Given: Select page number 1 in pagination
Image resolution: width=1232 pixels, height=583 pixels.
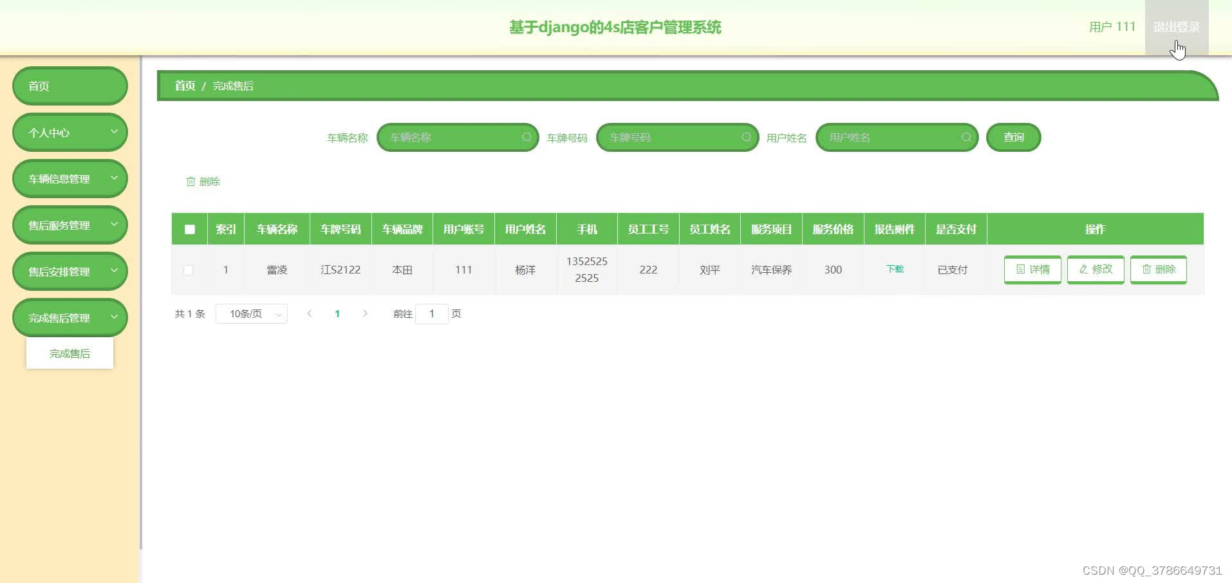Looking at the screenshot, I should tap(337, 313).
